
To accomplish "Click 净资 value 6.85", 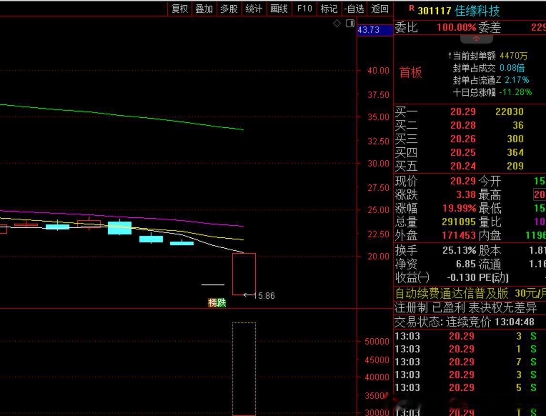I will [x=466, y=264].
